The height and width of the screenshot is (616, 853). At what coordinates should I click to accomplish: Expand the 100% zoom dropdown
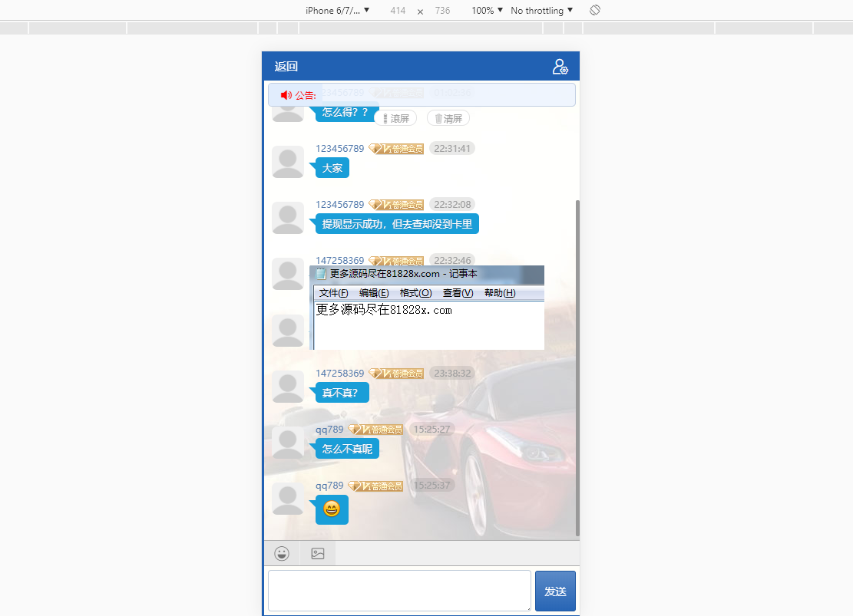coord(487,11)
